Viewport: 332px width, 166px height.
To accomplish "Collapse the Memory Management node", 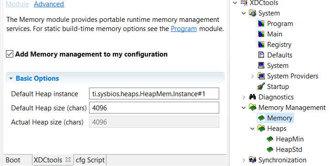I will pos(244,108).
